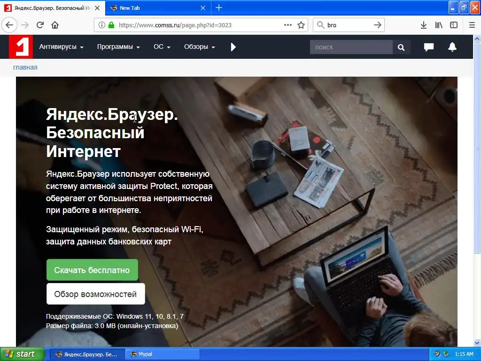This screenshot has width=481, height=361.
Task: Expand the Программы dropdown menu
Action: pyautogui.click(x=118, y=47)
